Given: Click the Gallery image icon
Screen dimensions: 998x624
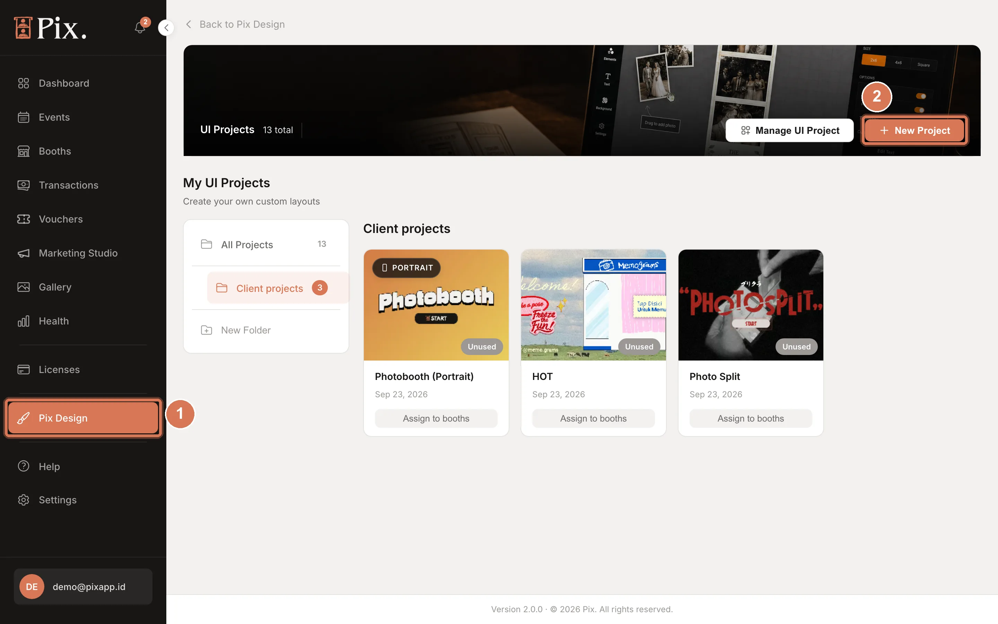Looking at the screenshot, I should point(24,287).
